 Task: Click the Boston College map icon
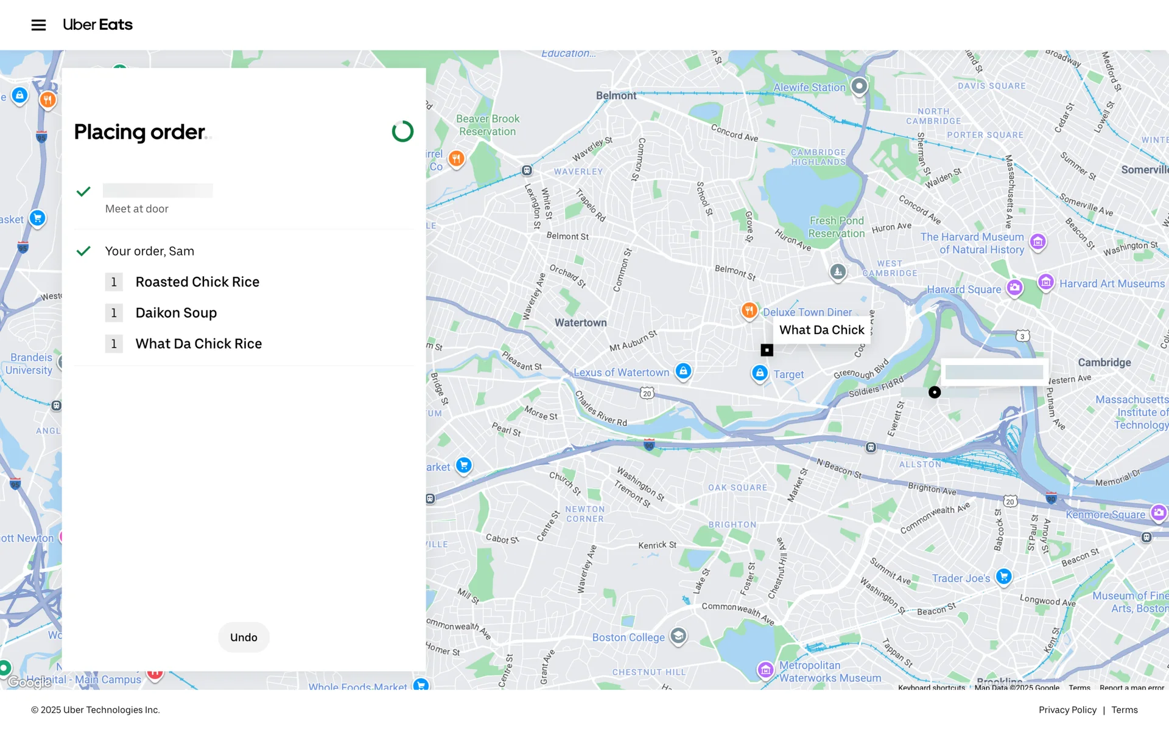pos(678,636)
